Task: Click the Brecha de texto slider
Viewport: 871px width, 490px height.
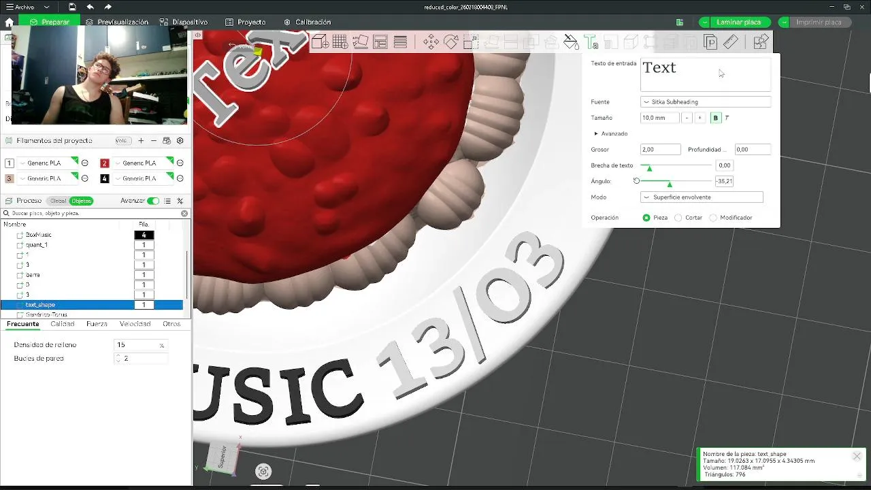Action: [676, 165]
